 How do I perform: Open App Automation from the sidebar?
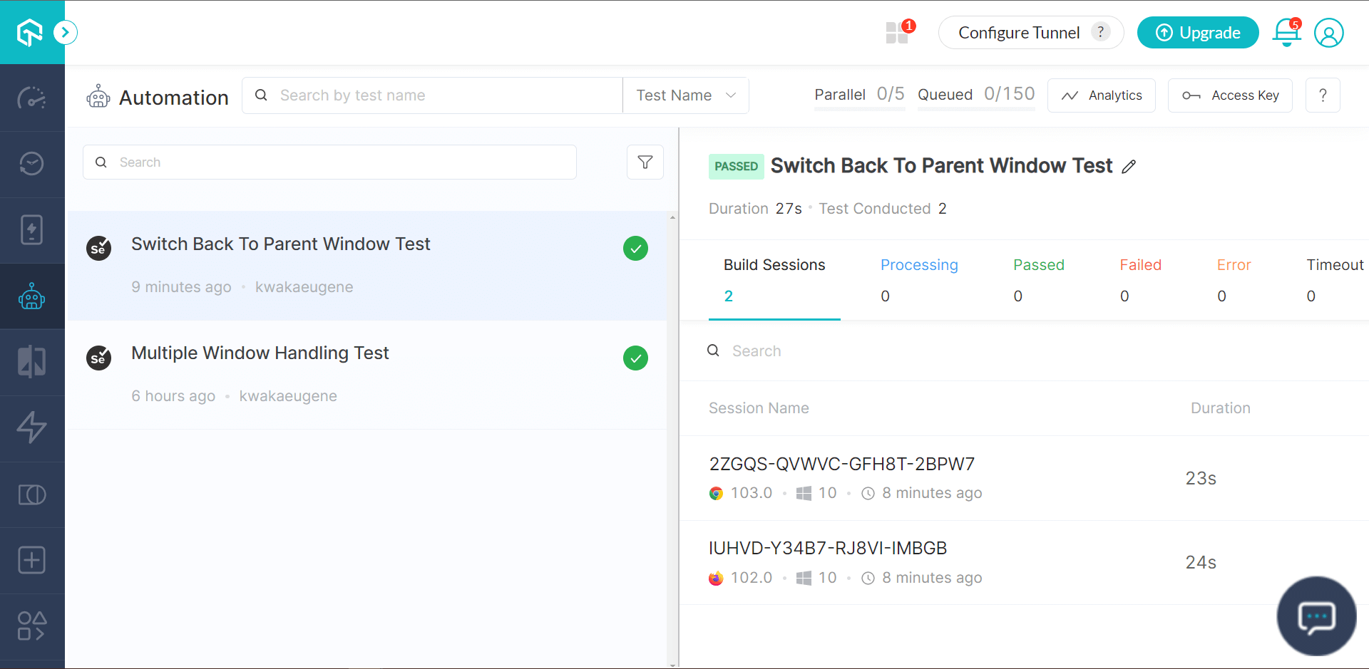point(32,361)
